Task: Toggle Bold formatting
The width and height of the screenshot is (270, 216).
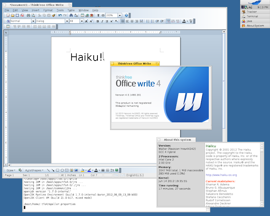Action: tap(97, 21)
